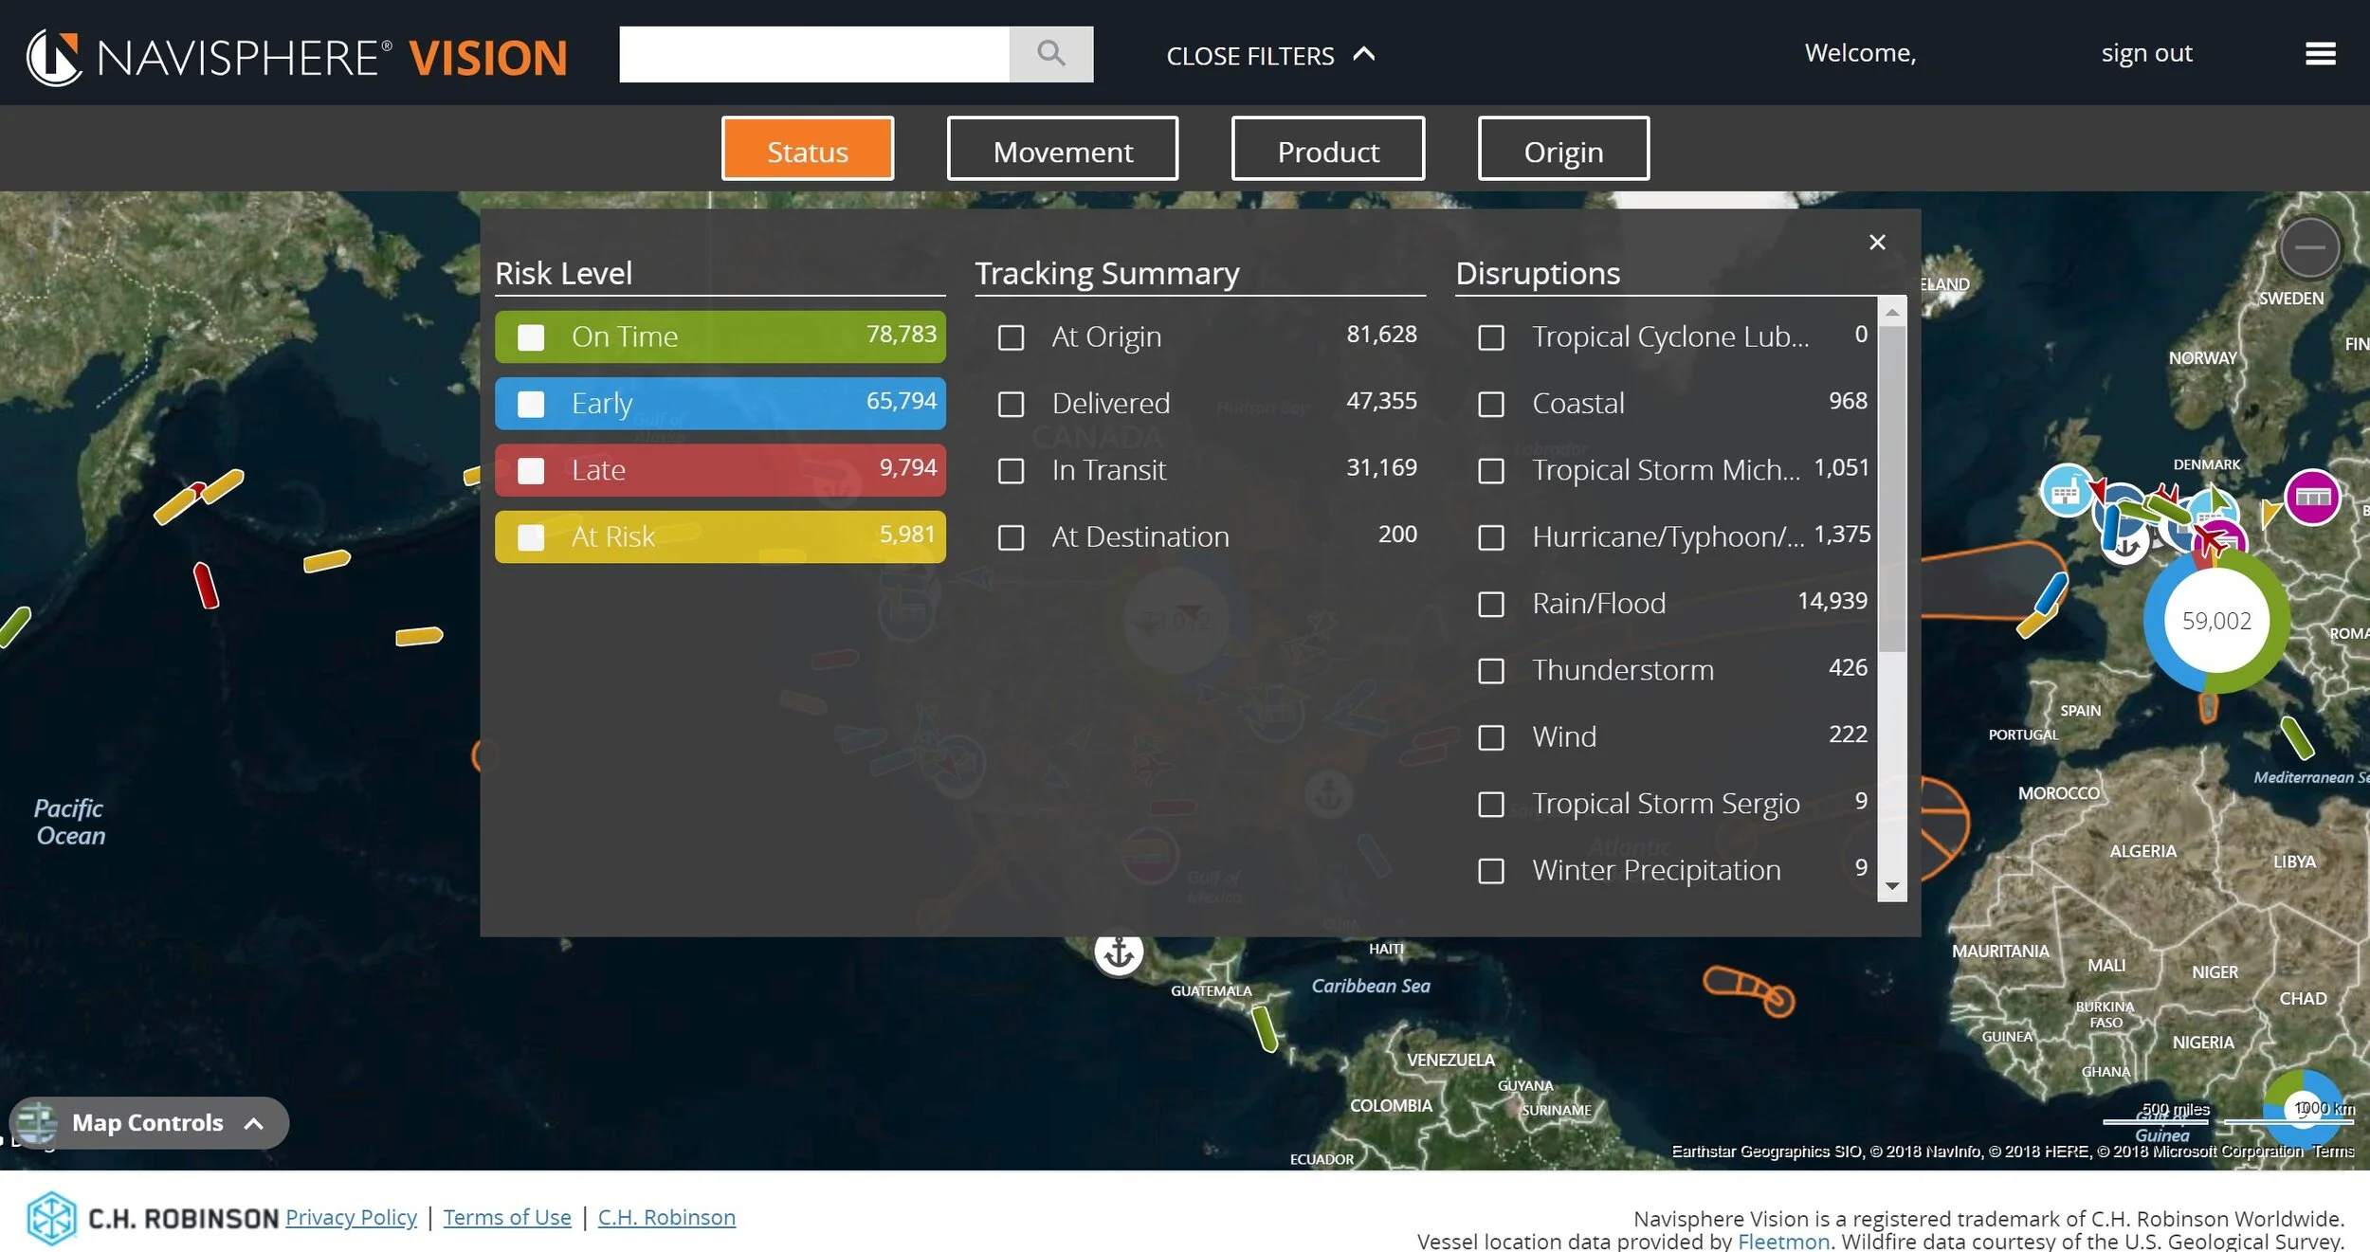Click the magenta warehouse icon near Denmark
2370x1252 pixels.
(x=2311, y=497)
